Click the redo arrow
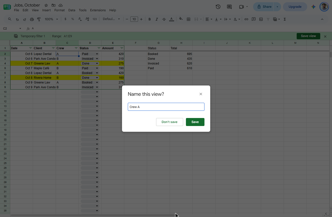The height and width of the screenshot is (217, 332). 25,19
